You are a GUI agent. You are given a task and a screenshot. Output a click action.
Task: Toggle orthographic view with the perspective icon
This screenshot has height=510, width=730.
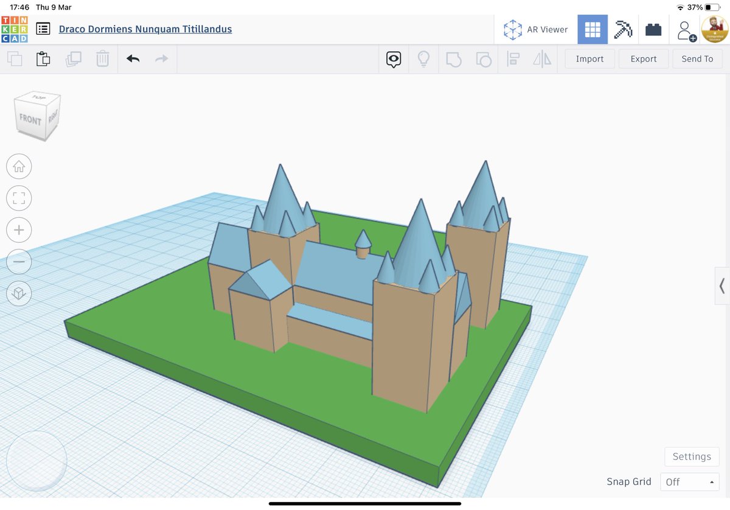tap(19, 293)
